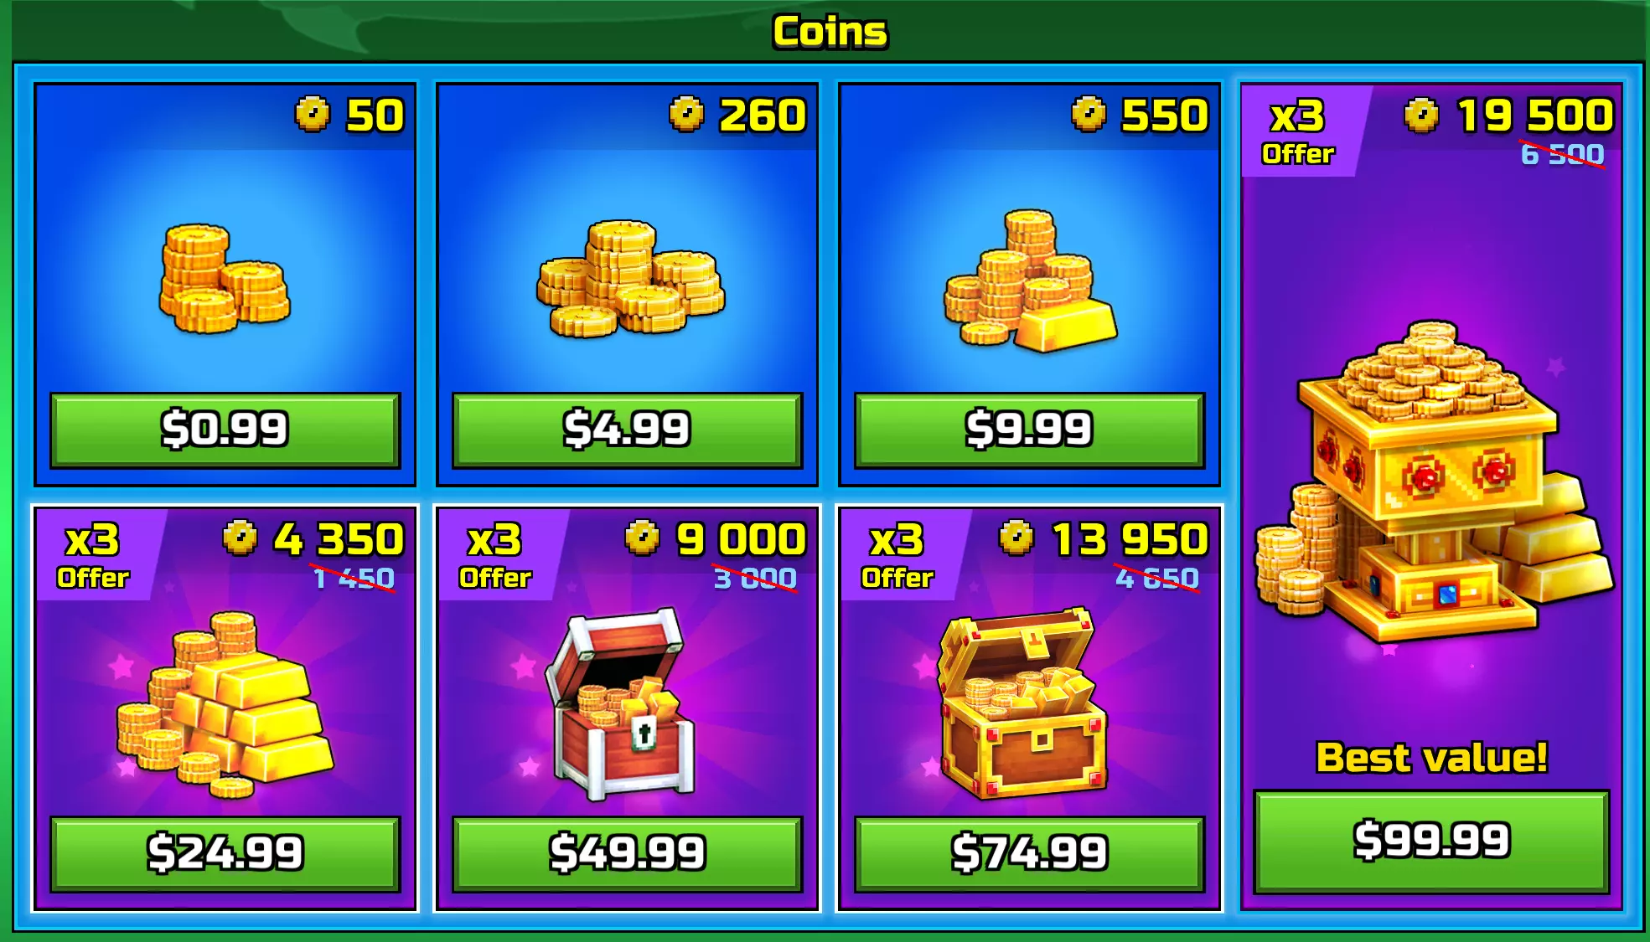Image resolution: width=1650 pixels, height=942 pixels.
Task: Tap the x3 Offer badge on 13 950 pack
Action: coord(898,554)
